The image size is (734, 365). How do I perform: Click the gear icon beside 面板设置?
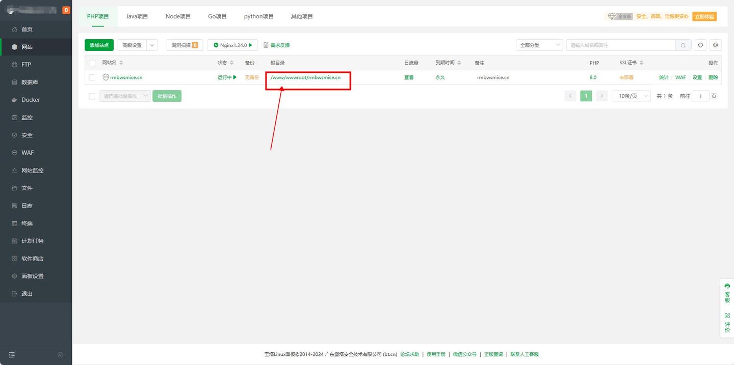(x=15, y=276)
